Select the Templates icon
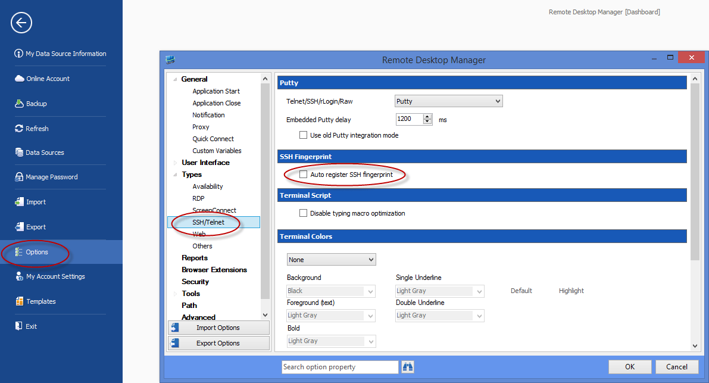The height and width of the screenshot is (383, 709). coord(19,301)
